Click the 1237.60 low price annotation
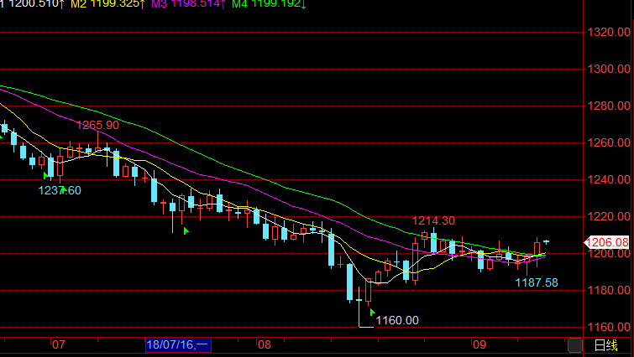Image resolution: width=634 pixels, height=357 pixels. 60,190
